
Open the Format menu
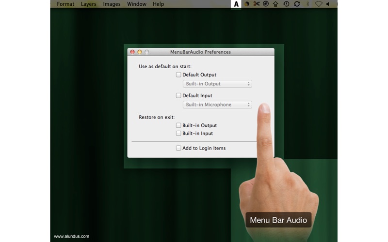(65, 4)
